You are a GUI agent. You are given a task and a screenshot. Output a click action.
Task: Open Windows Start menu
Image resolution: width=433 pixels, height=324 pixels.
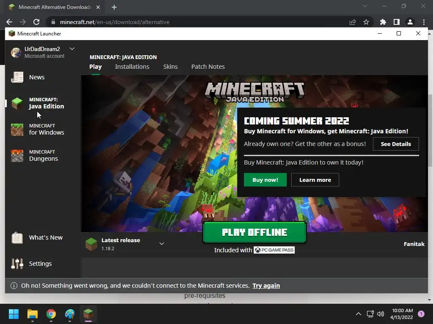[14, 314]
